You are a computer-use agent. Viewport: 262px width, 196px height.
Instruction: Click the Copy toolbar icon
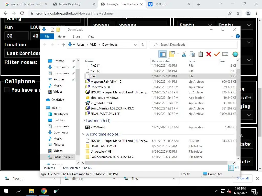pyautogui.click(x=192, y=54)
